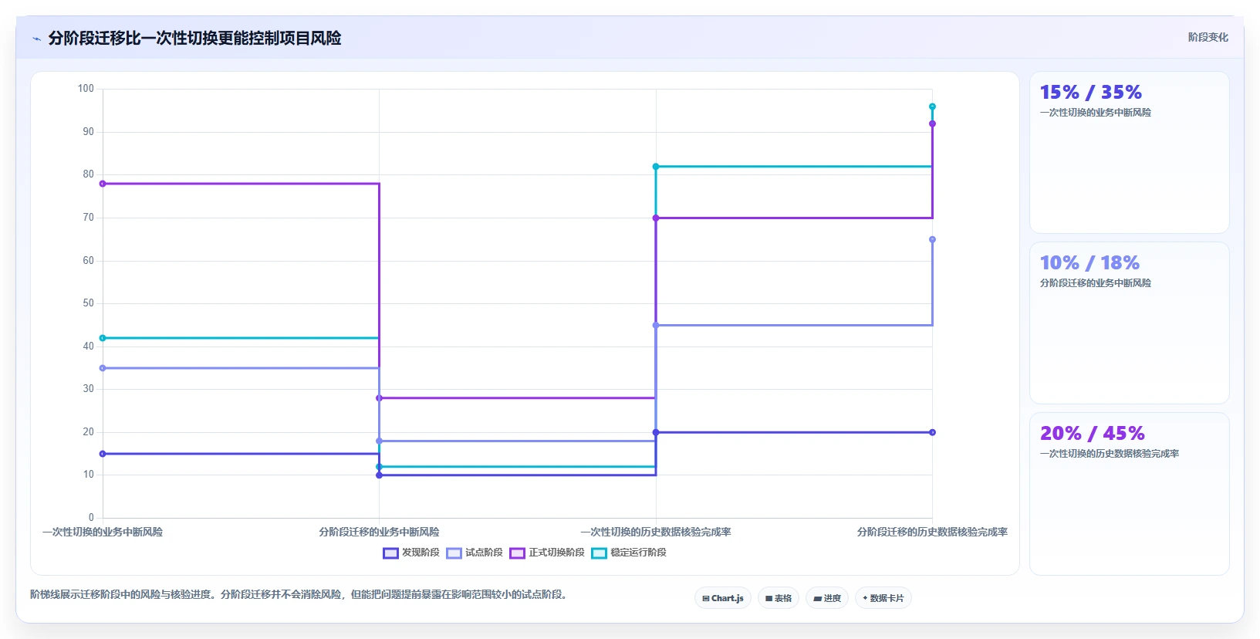
Task: Click the title 分阶段迁移比一次性切换更能控制项目风险
Action: click(194, 38)
